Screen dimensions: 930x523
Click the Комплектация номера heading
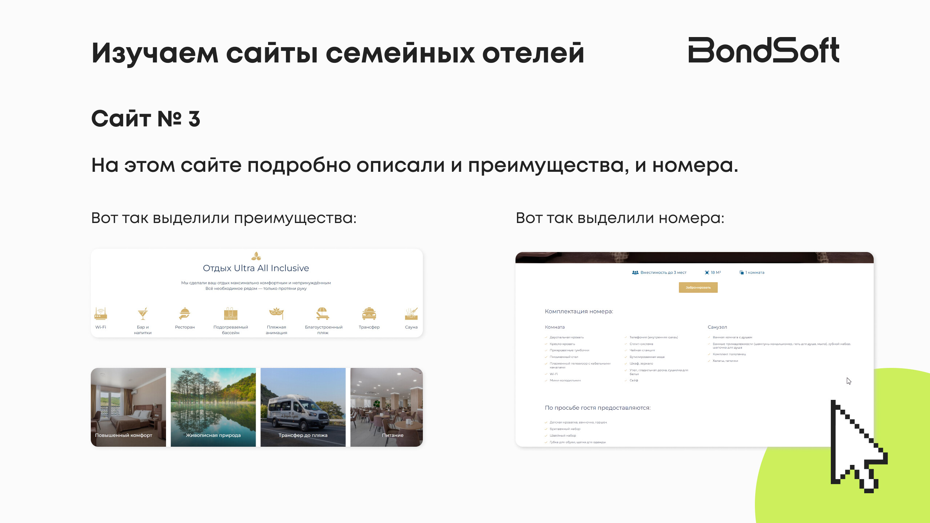point(579,311)
